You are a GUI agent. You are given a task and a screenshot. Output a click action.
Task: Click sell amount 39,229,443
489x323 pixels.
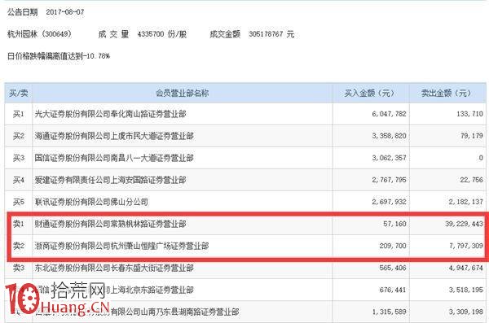464,224
